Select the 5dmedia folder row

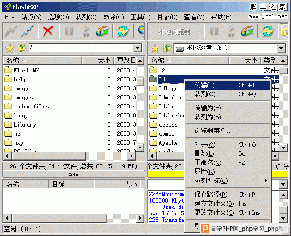[166, 97]
